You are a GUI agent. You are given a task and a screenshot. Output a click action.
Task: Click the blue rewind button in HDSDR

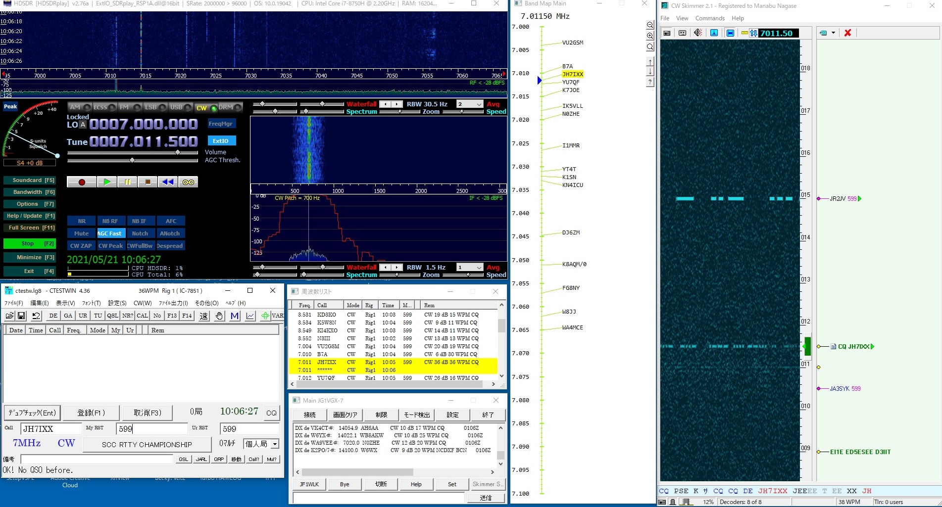pos(168,182)
